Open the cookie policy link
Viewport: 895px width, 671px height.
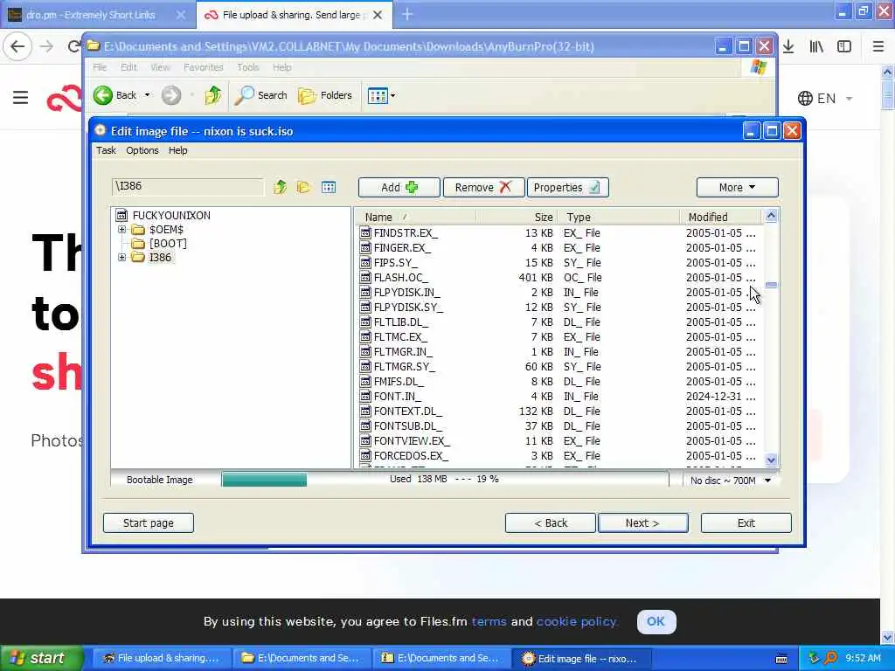[x=577, y=621]
